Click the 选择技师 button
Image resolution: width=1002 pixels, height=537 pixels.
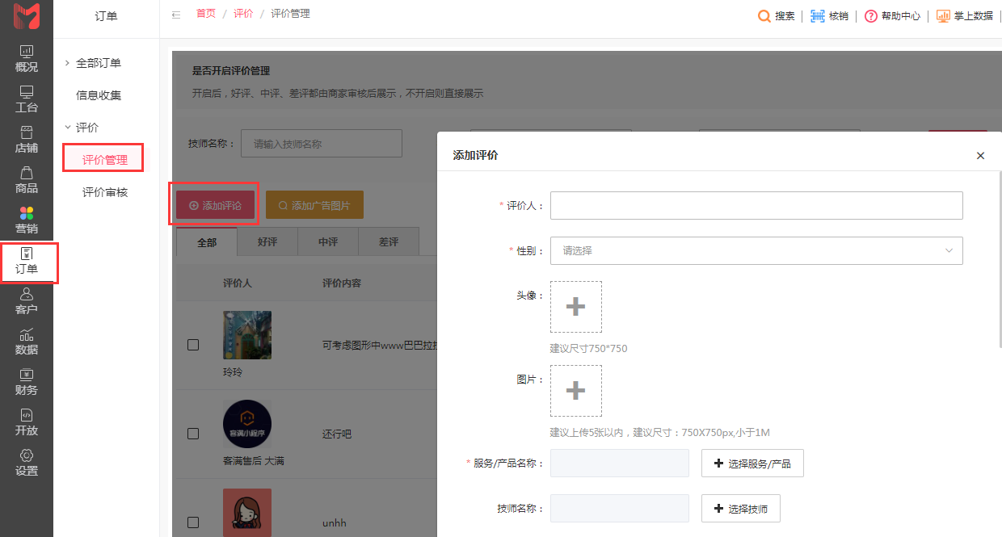click(740, 509)
